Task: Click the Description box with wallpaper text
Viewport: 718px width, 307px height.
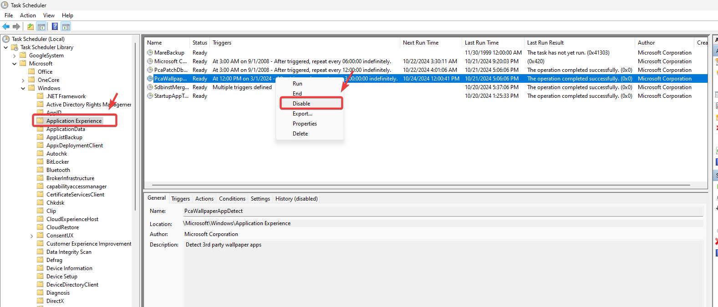Action: click(443, 274)
